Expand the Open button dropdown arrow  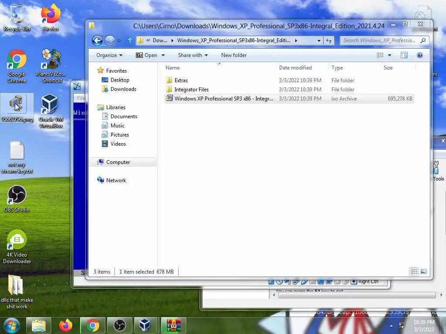[163, 55]
